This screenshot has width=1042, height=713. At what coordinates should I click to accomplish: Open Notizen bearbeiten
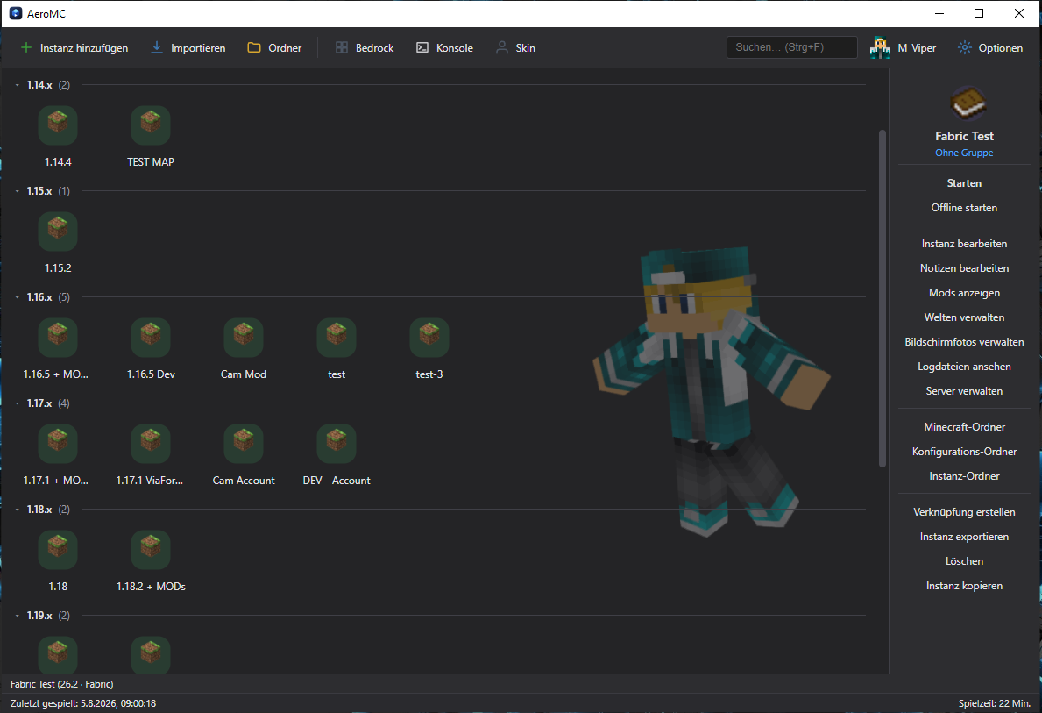(x=964, y=268)
